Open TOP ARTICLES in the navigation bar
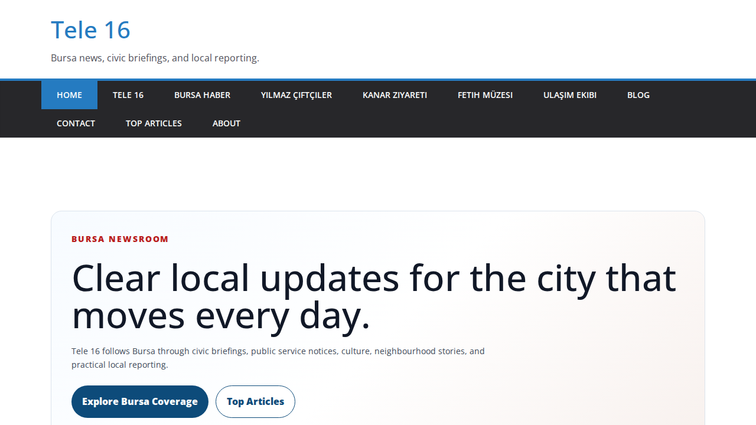 [154, 123]
